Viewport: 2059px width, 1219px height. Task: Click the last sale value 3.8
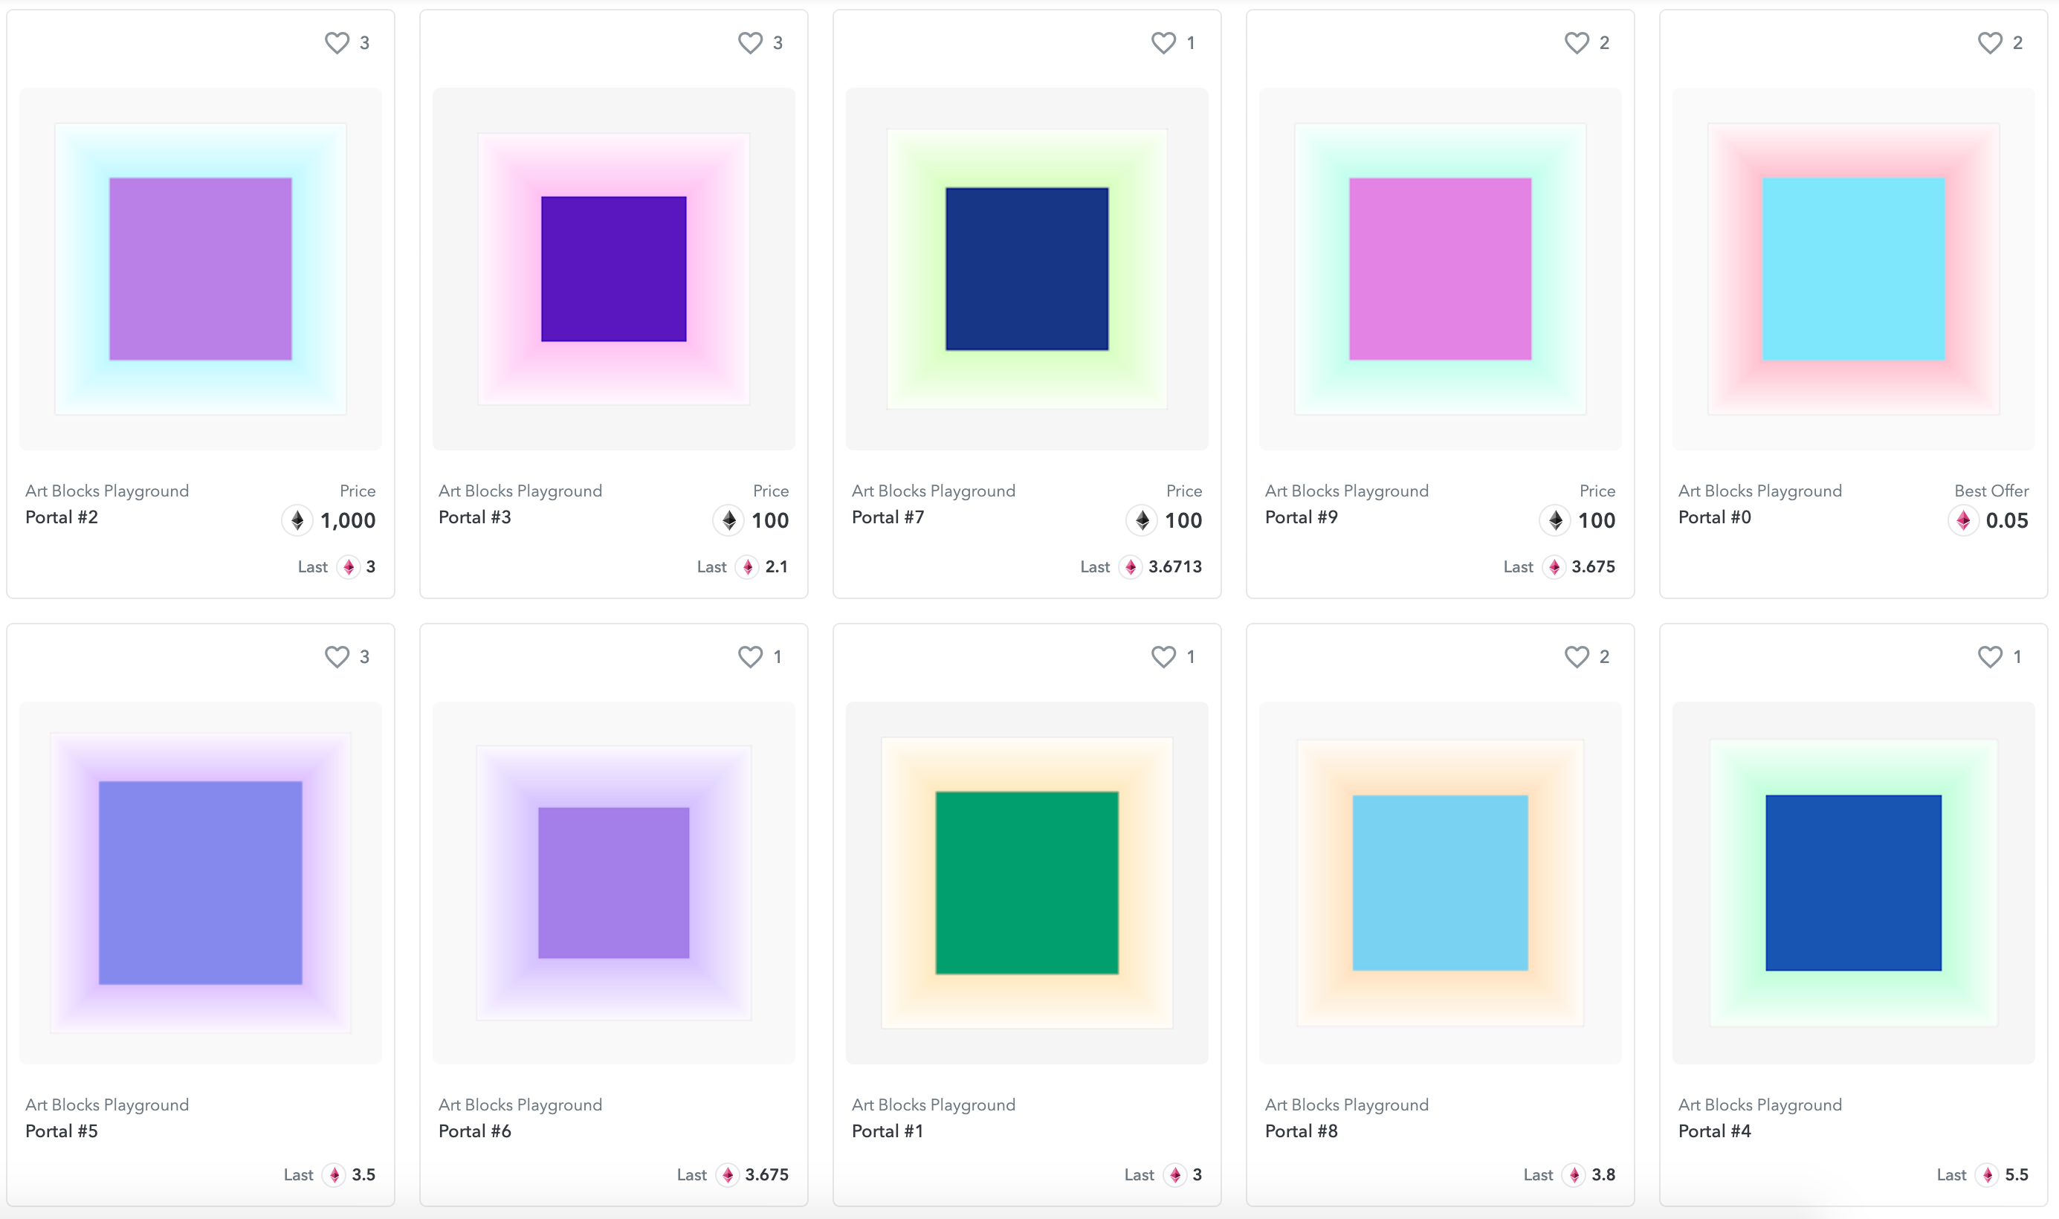point(1603,1174)
